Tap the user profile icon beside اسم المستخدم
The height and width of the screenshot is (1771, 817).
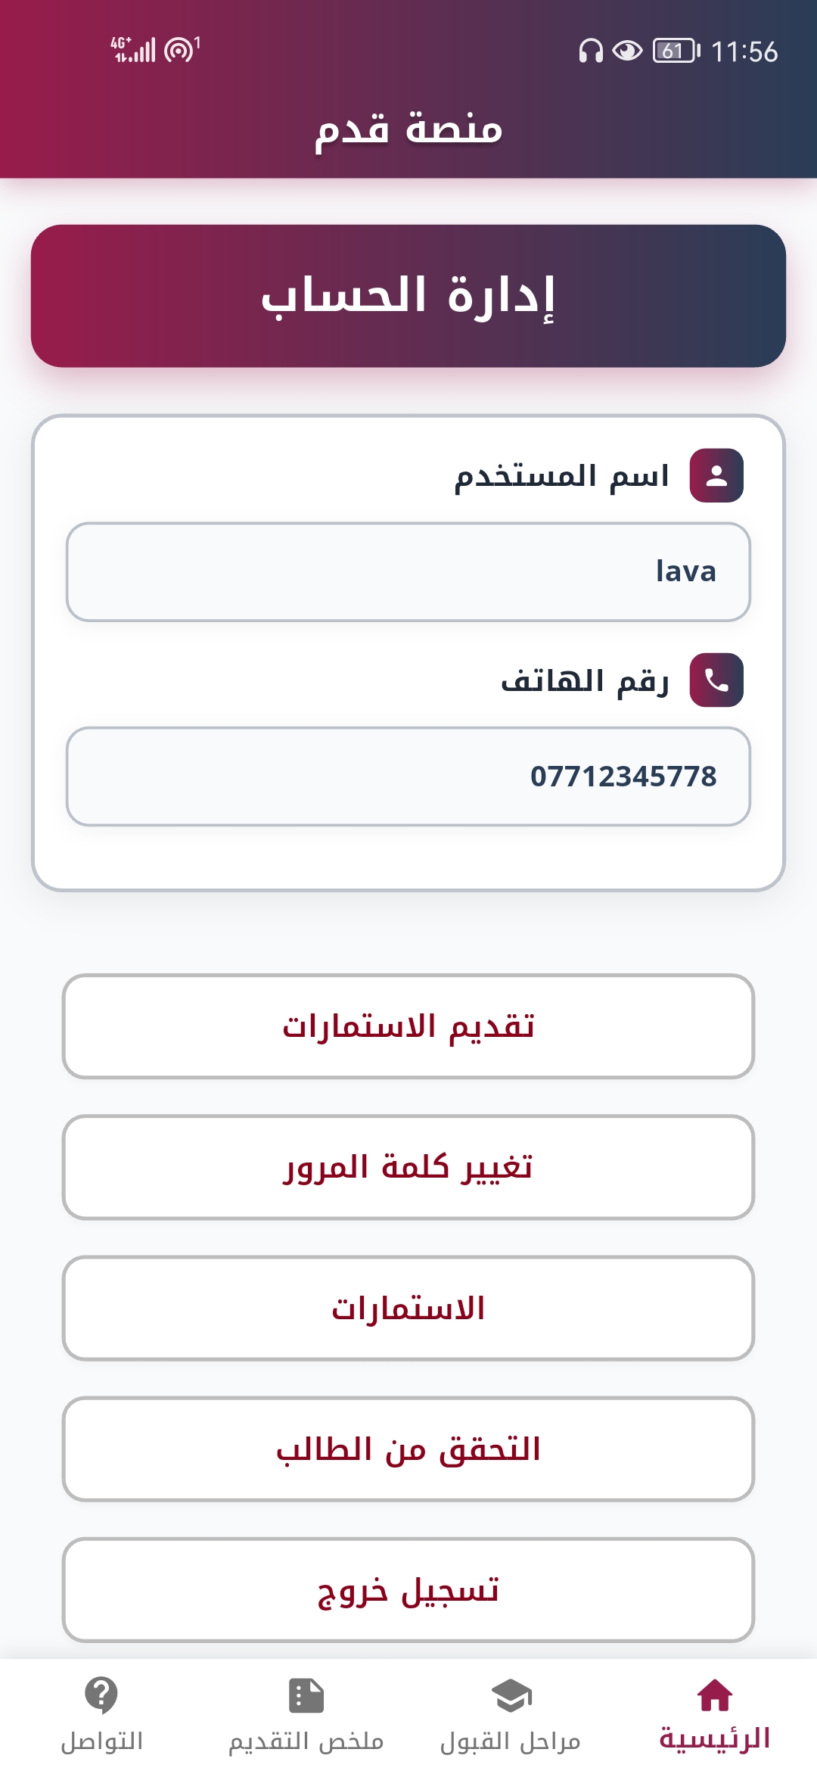coord(716,475)
